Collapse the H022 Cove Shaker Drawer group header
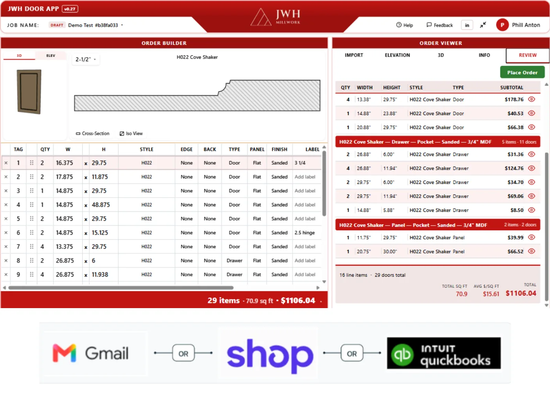The height and width of the screenshot is (393, 550). pyautogui.click(x=438, y=142)
